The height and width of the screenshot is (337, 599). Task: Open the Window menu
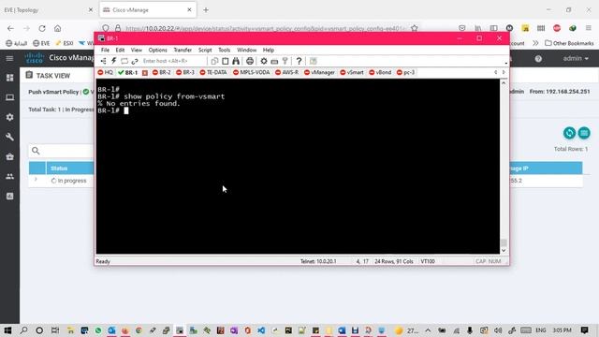click(x=247, y=50)
